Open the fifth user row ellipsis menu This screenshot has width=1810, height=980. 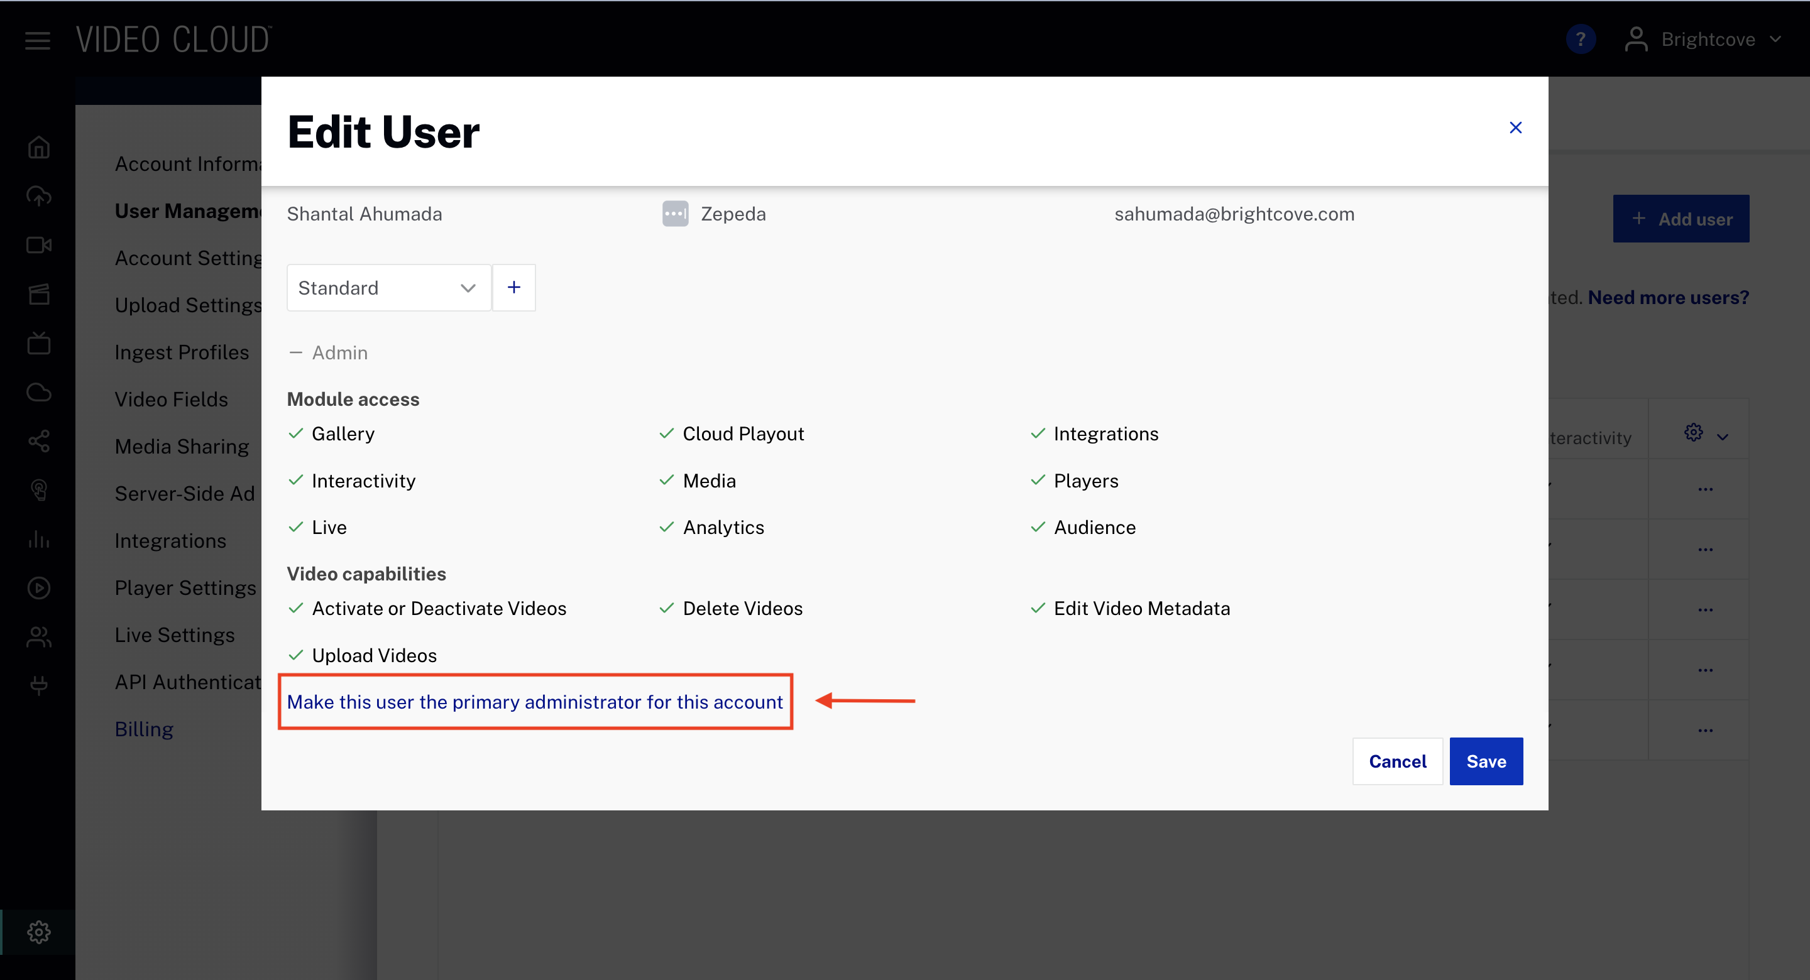point(1705,730)
